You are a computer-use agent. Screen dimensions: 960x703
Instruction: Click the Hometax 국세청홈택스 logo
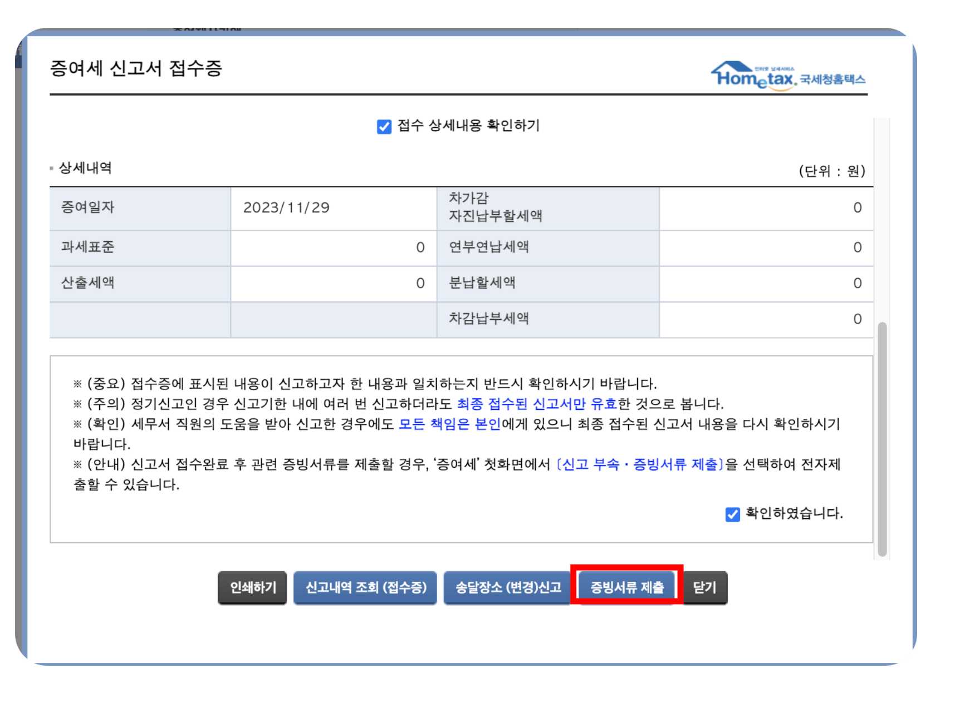(788, 76)
